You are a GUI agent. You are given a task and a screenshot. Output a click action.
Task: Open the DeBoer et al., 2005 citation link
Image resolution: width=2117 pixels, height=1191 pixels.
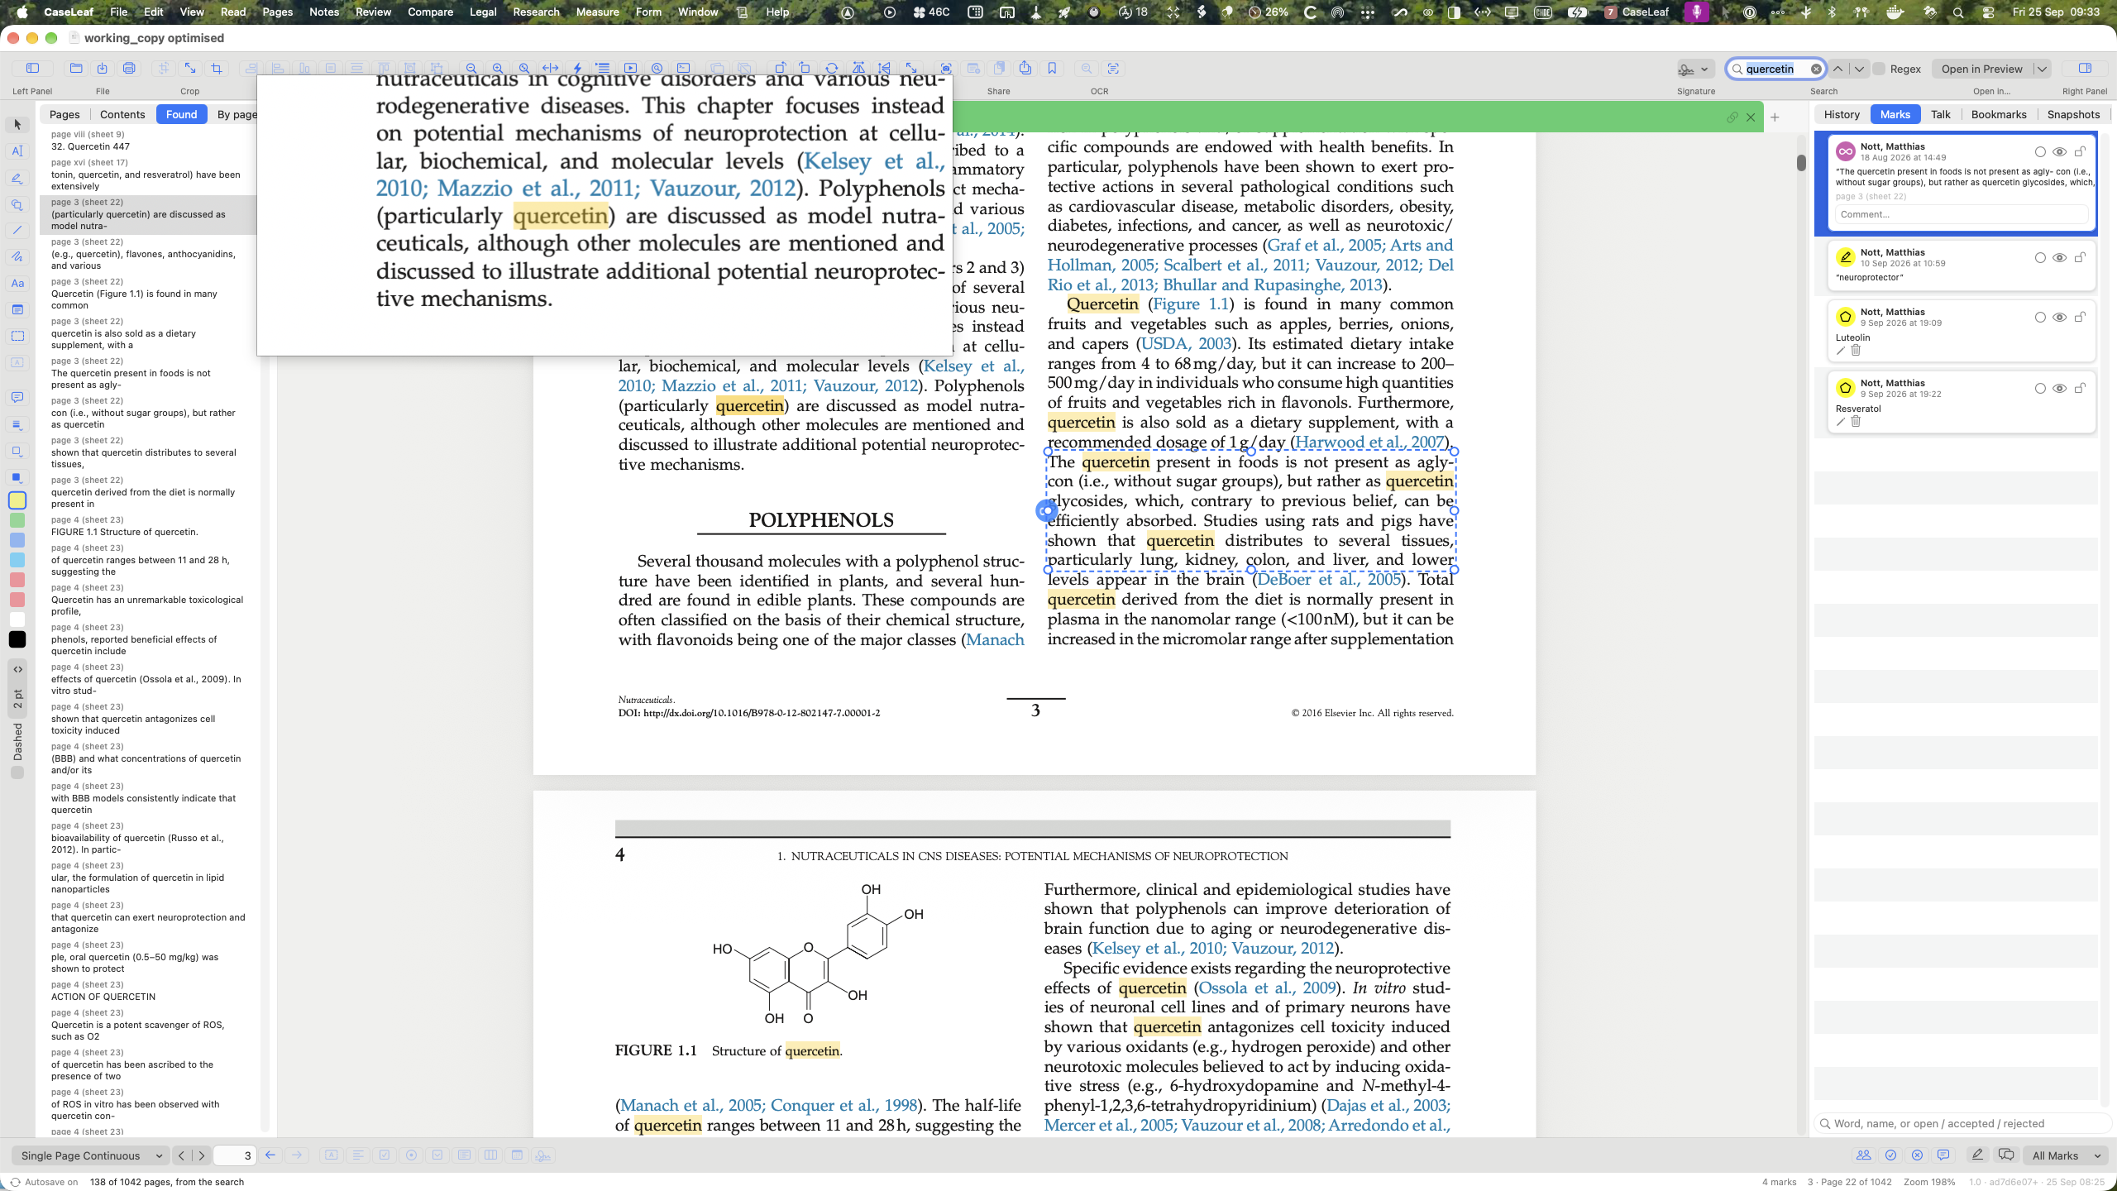pyautogui.click(x=1328, y=580)
